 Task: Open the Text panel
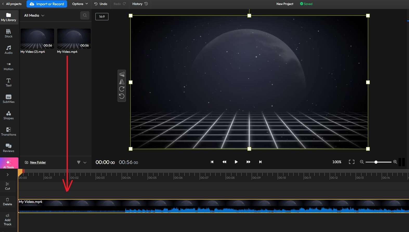[x=9, y=83]
